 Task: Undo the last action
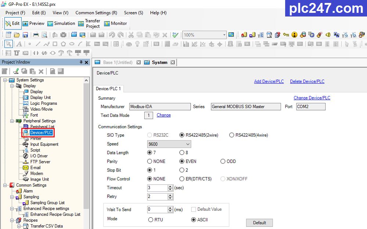click(x=112, y=35)
